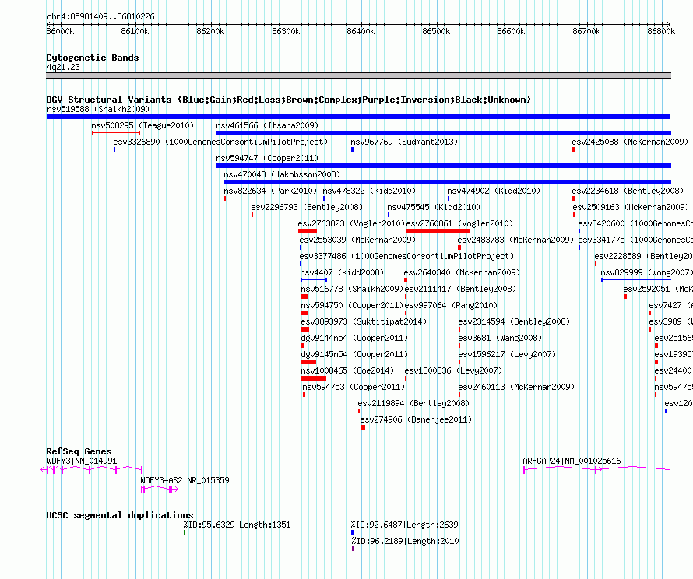The width and height of the screenshot is (693, 579).
Task: Select esv3377486 1000GenomesConsortiumPilotProject label
Action: [406, 256]
